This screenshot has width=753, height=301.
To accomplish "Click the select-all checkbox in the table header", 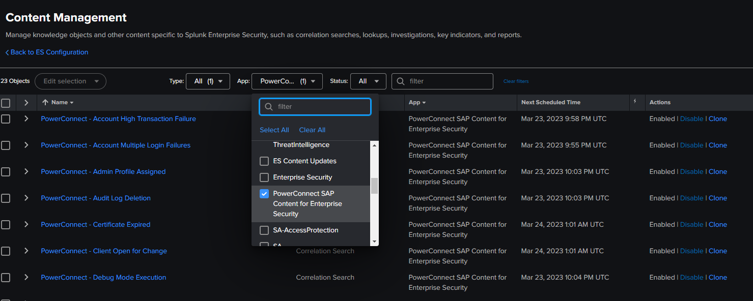I will tap(6, 102).
